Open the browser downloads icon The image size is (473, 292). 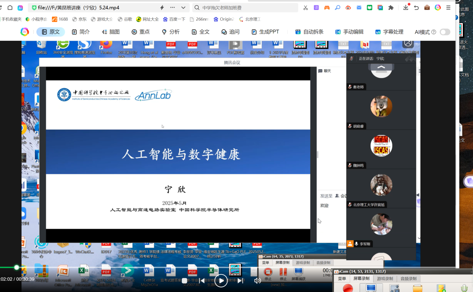coord(406,8)
